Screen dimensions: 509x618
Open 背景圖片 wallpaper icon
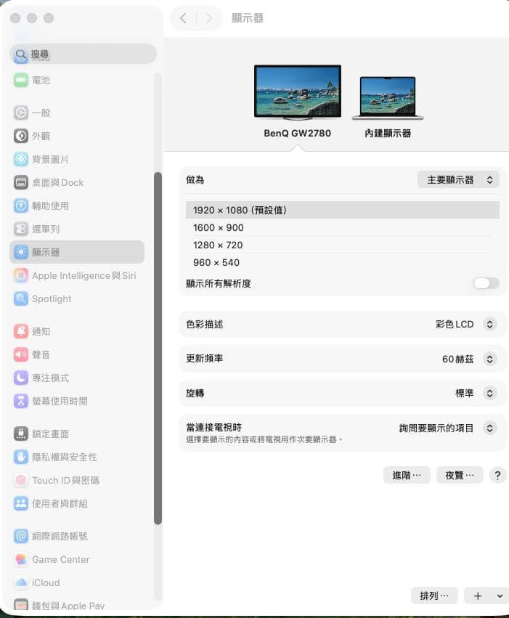click(21, 159)
